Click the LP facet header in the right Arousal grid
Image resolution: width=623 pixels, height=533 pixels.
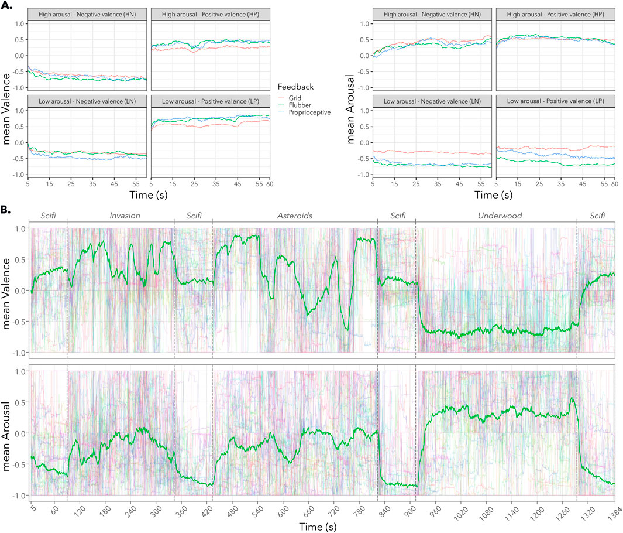coord(556,100)
